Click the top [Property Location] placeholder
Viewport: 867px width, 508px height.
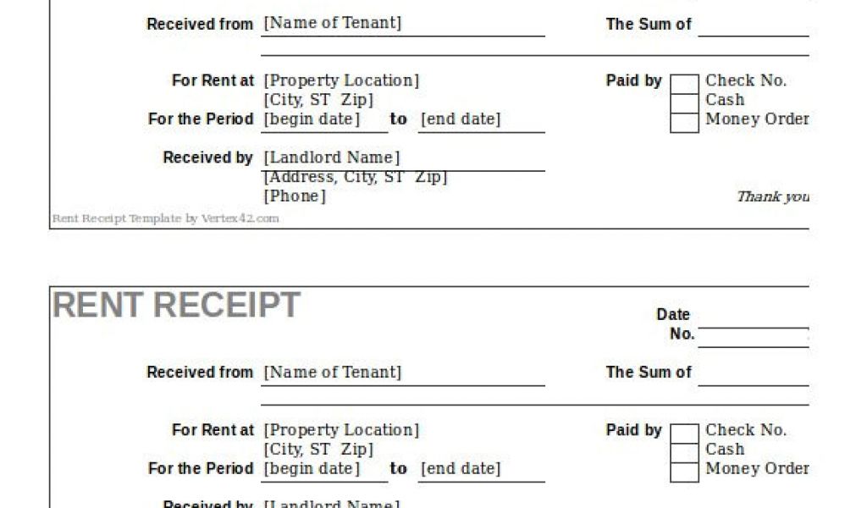tap(341, 80)
